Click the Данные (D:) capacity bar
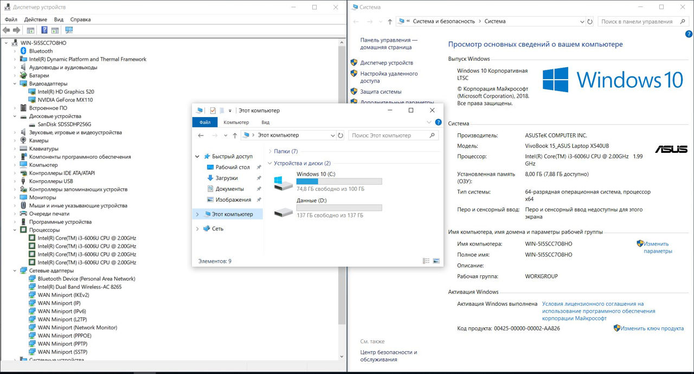This screenshot has height=374, width=694. click(x=339, y=208)
